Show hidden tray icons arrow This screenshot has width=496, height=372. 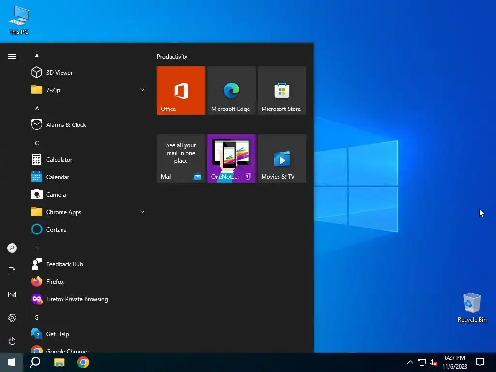(410, 362)
